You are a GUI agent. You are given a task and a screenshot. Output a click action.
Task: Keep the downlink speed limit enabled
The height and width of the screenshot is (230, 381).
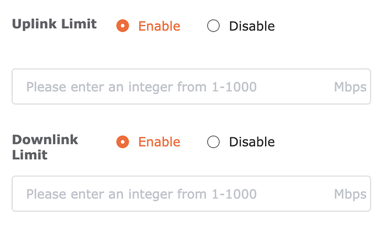(123, 142)
